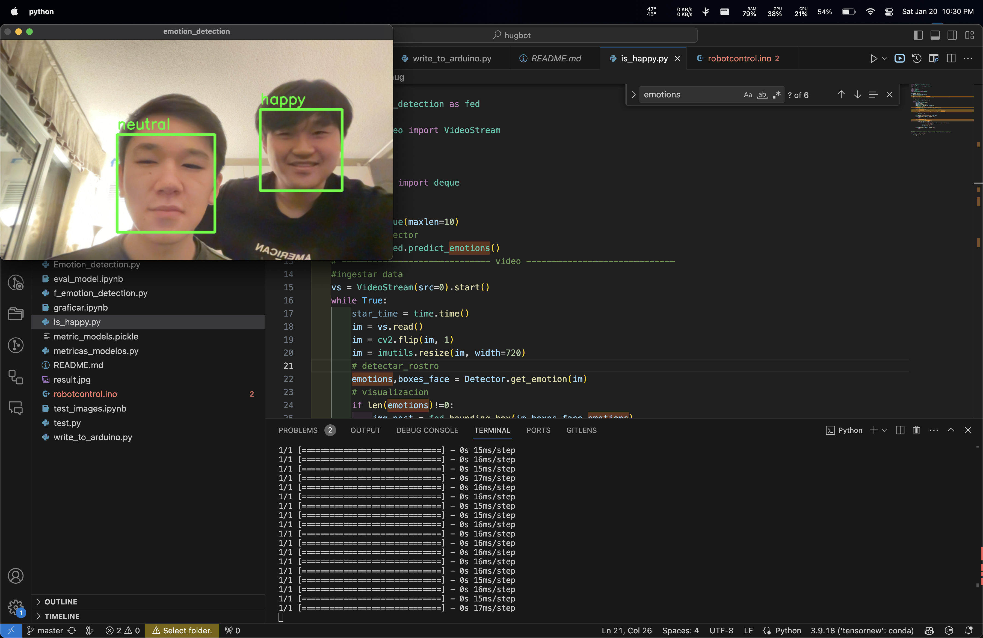
Task: Go to previous match arrow
Action: click(x=841, y=94)
